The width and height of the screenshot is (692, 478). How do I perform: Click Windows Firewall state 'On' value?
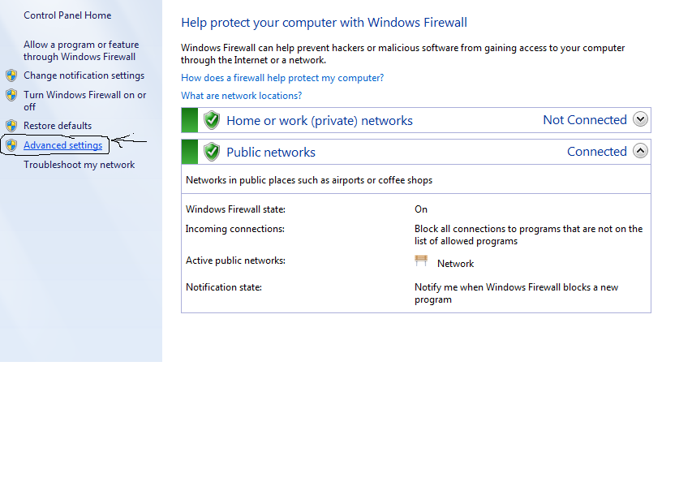(421, 209)
